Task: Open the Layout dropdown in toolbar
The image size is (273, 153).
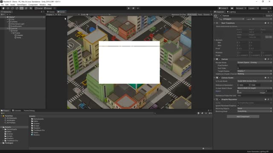Action: point(266,8)
